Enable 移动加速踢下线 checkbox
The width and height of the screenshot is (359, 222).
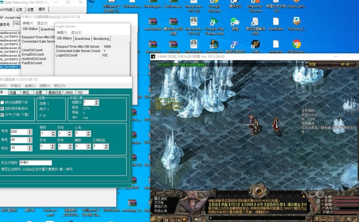[x=2, y=102]
